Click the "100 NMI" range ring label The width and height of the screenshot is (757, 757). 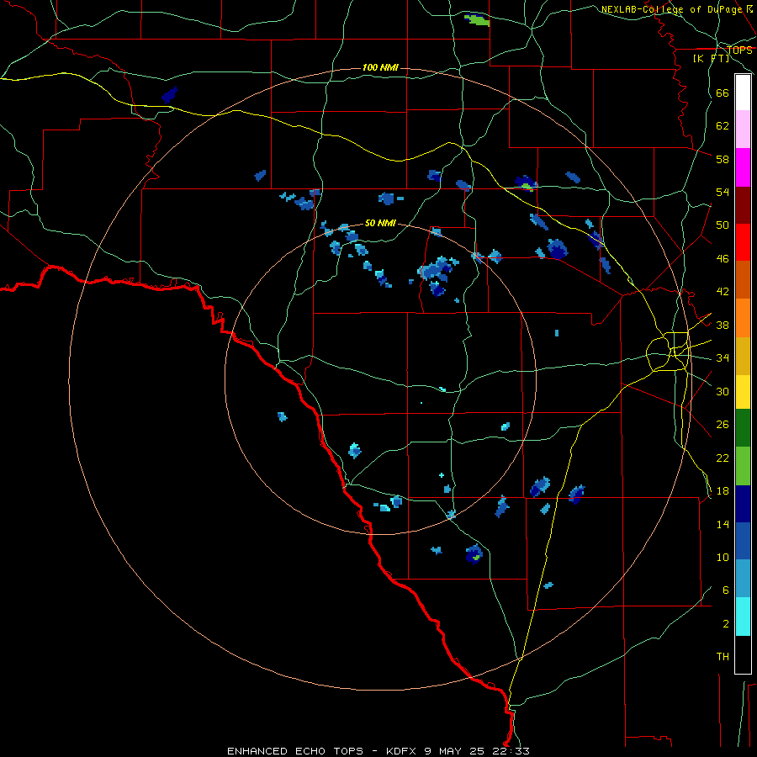point(380,67)
